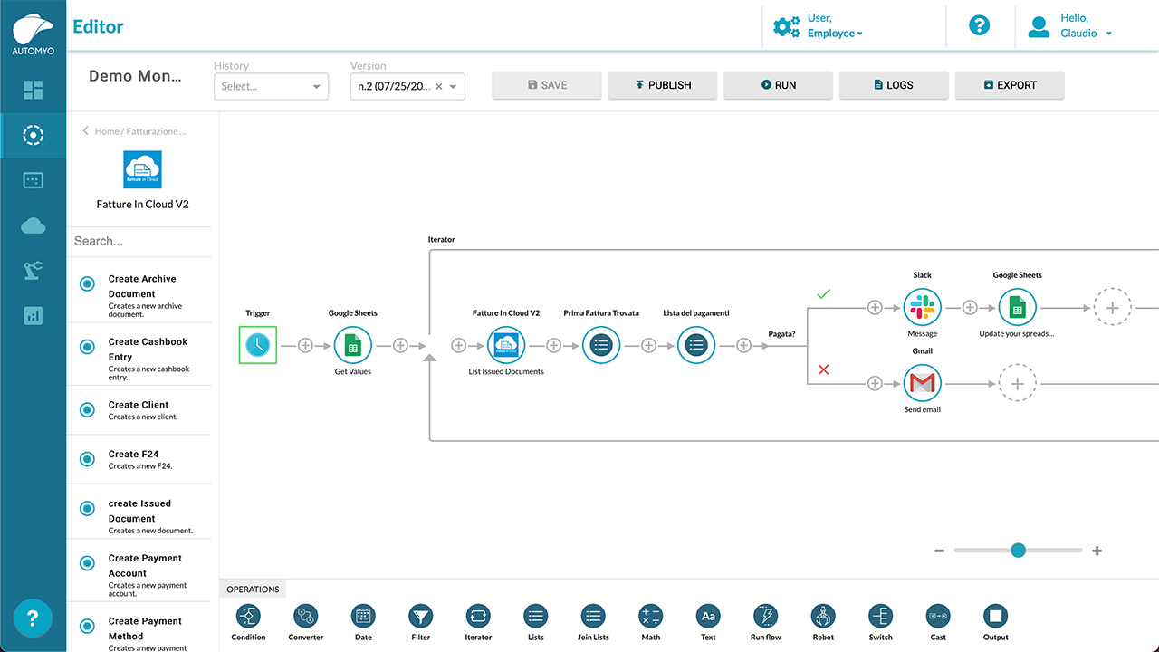Add the Robot operation
The width and height of the screenshot is (1159, 652).
(823, 617)
